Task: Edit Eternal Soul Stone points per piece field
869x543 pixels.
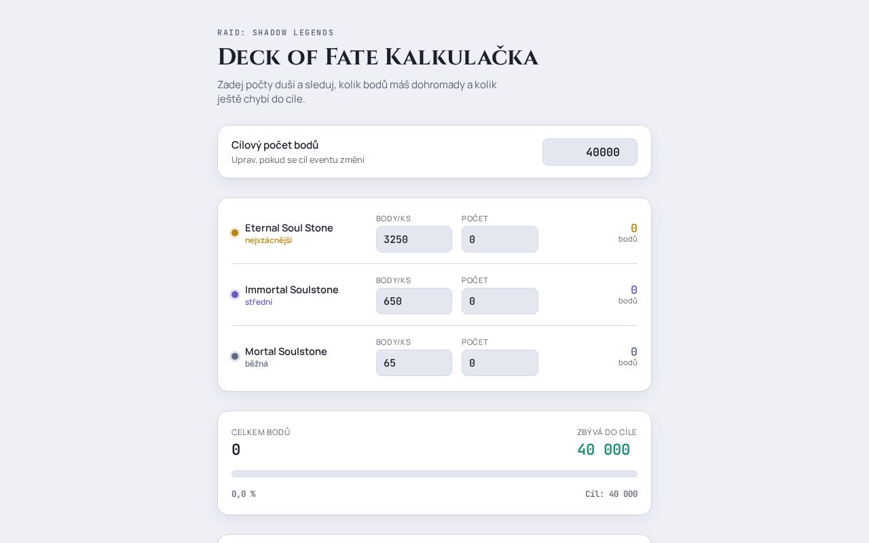Action: pyautogui.click(x=414, y=239)
